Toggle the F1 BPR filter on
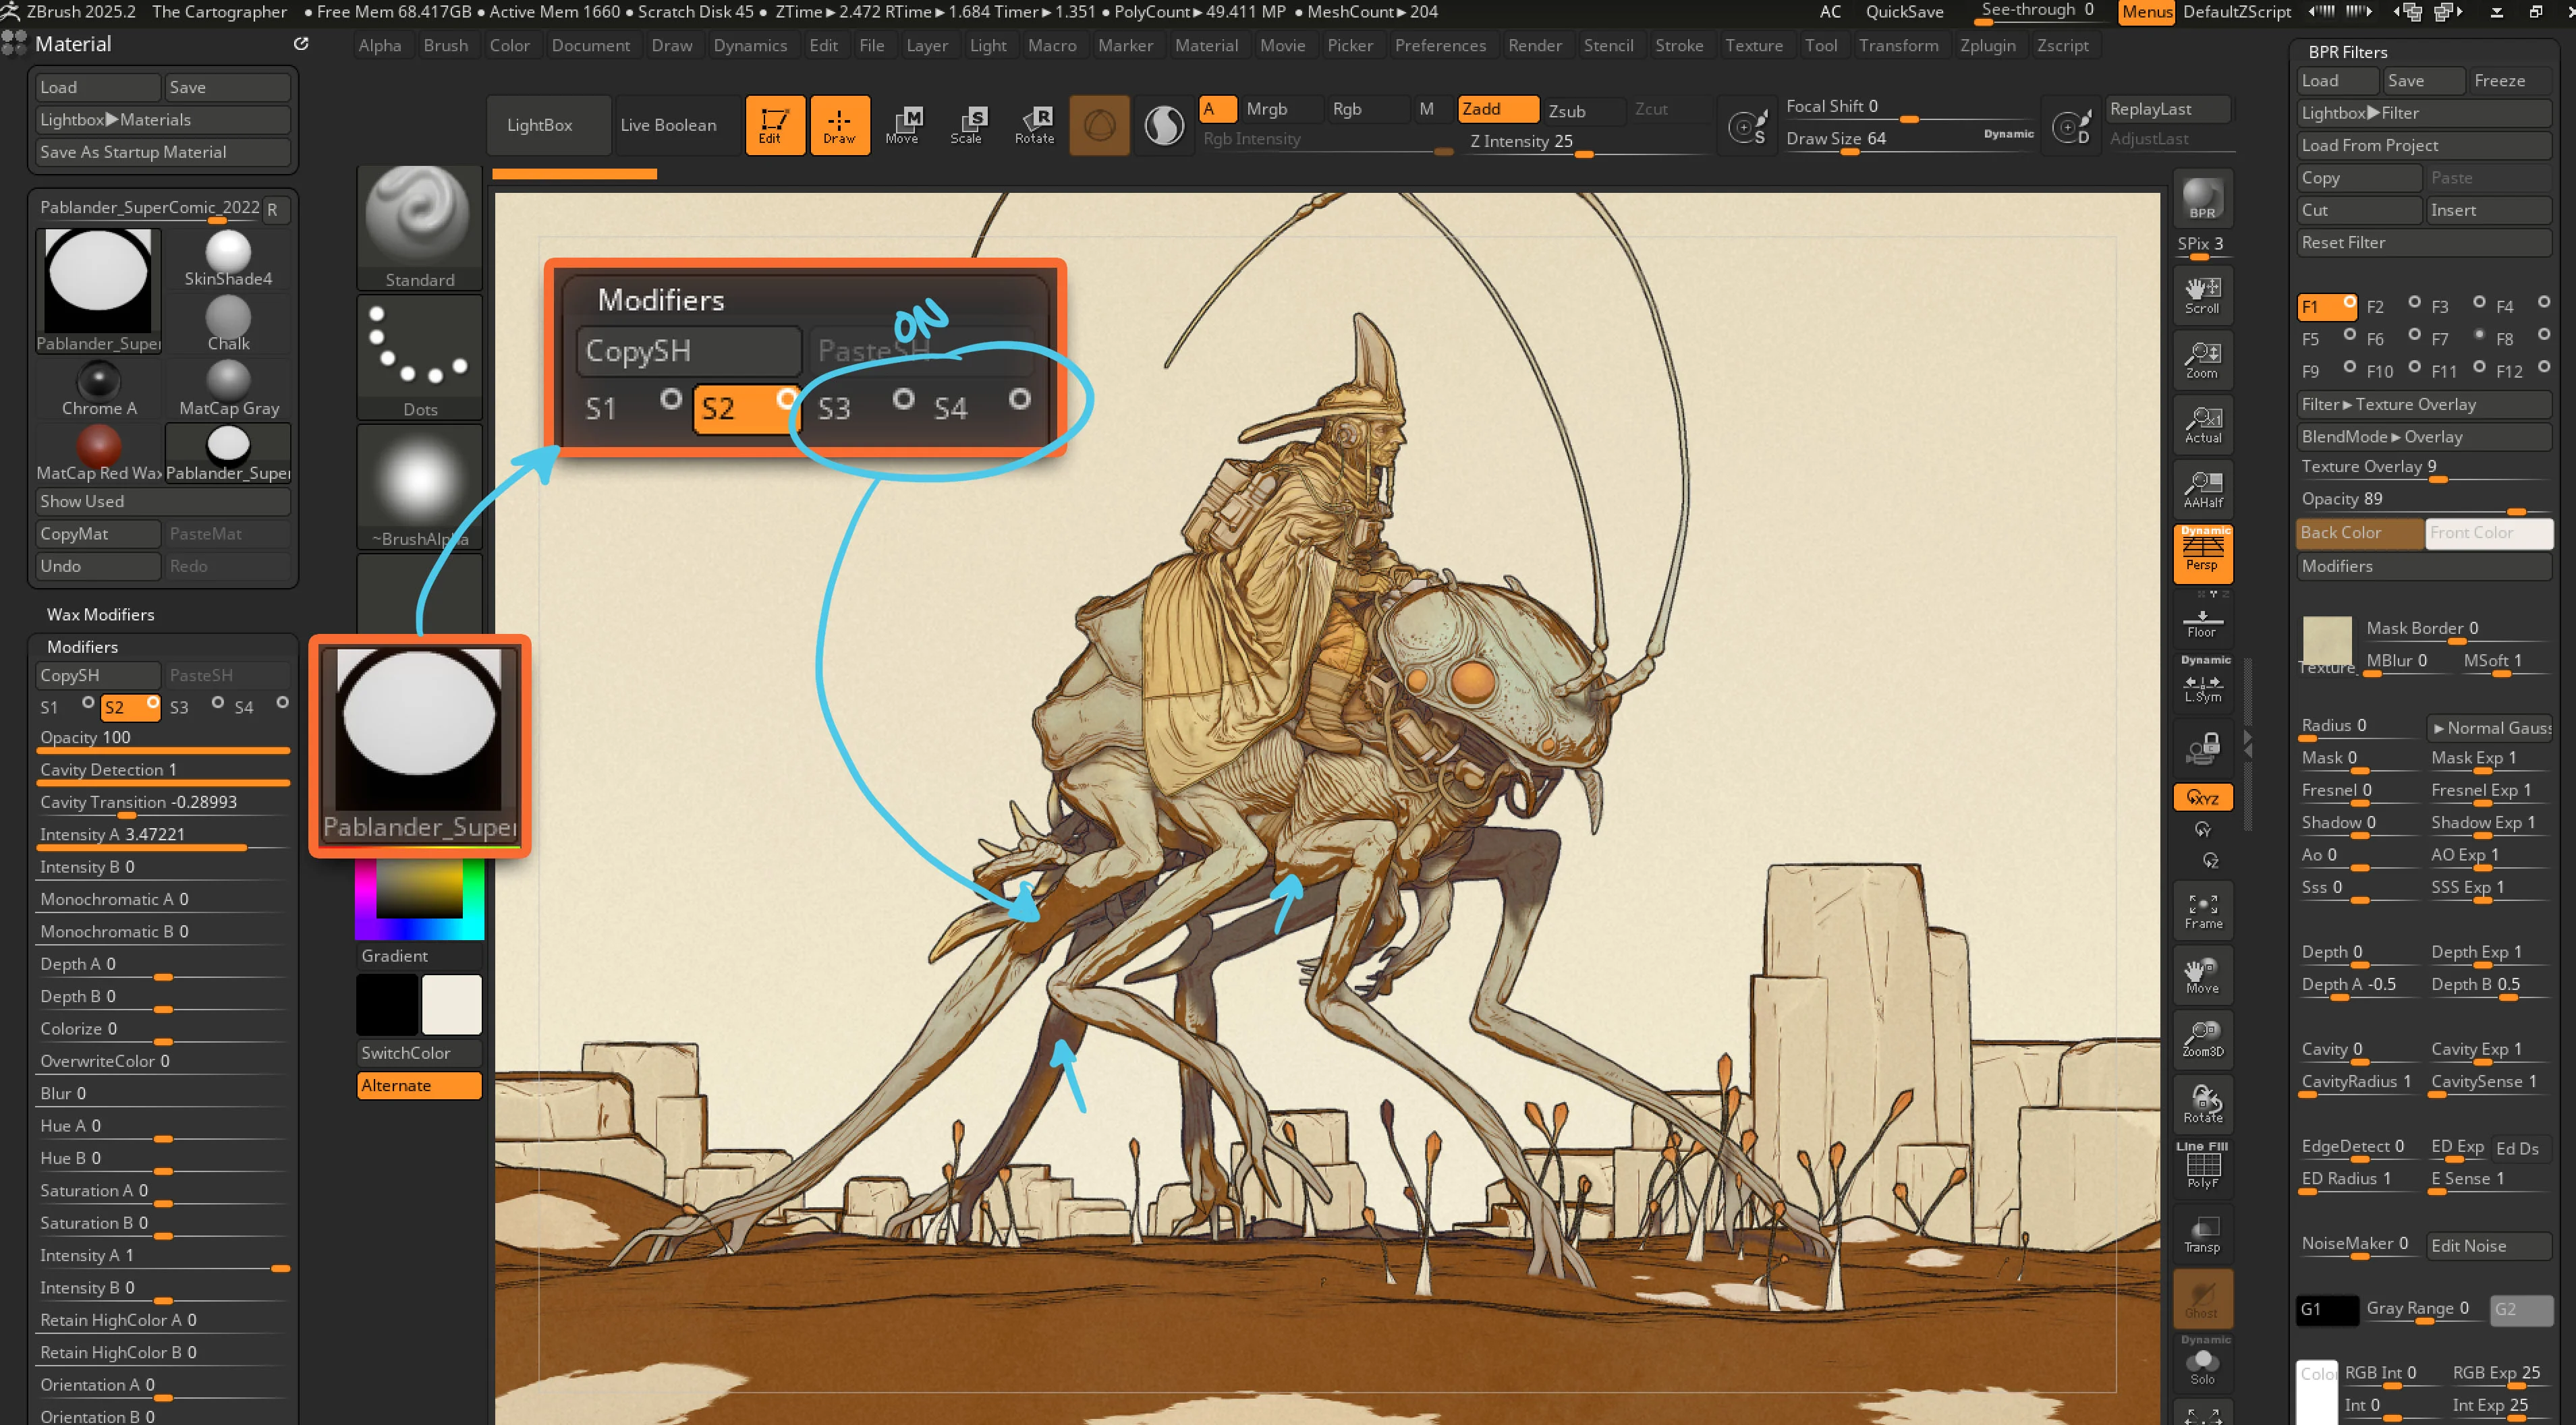The height and width of the screenshot is (1425, 2576). (x=2327, y=307)
